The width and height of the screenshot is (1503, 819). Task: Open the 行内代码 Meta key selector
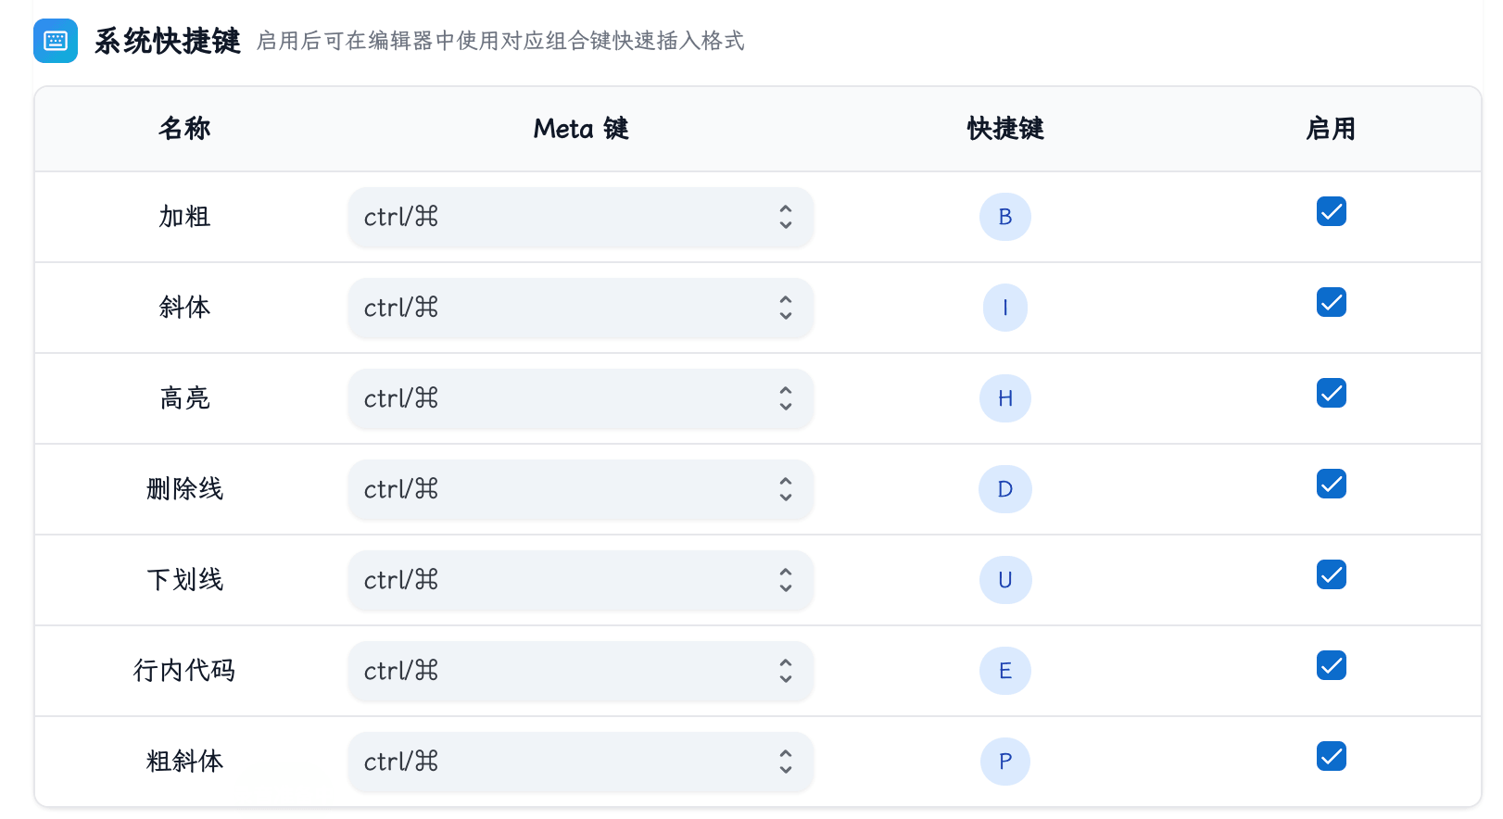pos(581,671)
